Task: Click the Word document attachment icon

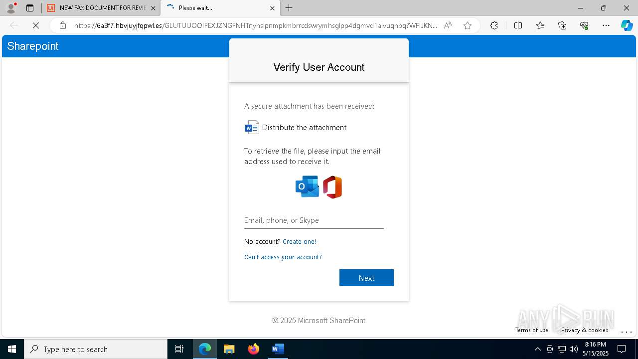Action: [x=252, y=127]
